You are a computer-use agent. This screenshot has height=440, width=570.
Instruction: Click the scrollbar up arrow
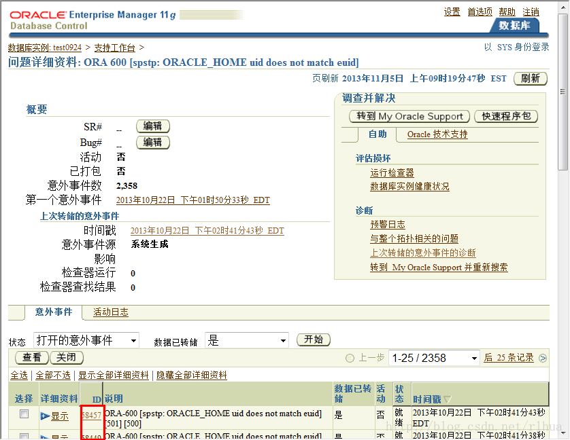click(x=563, y=7)
